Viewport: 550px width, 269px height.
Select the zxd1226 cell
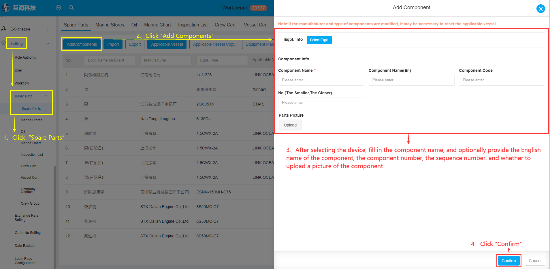pos(204,75)
